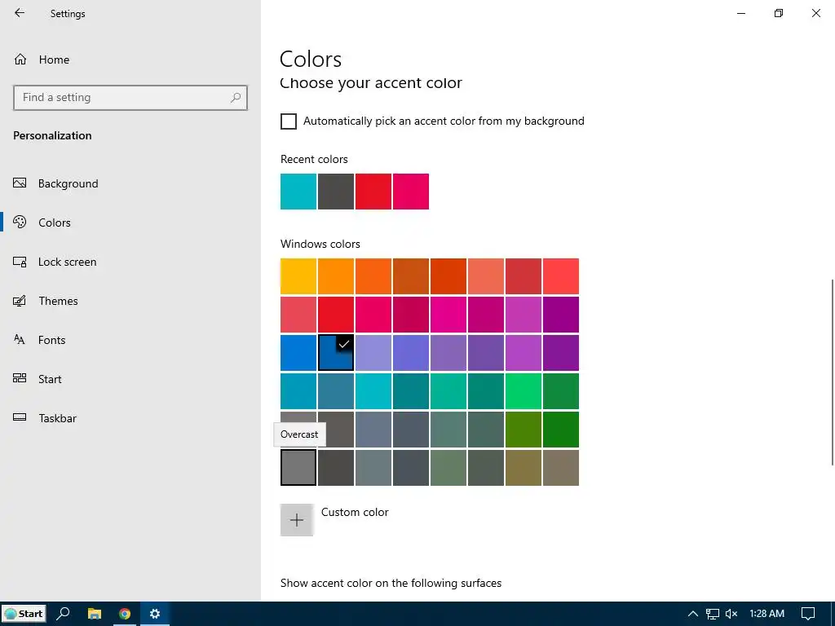
Task: Pick the bright blue swatch starting third row
Action: (x=298, y=353)
